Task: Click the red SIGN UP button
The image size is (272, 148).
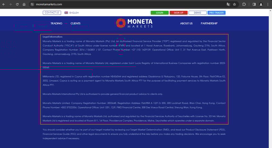Action: point(178,13)
